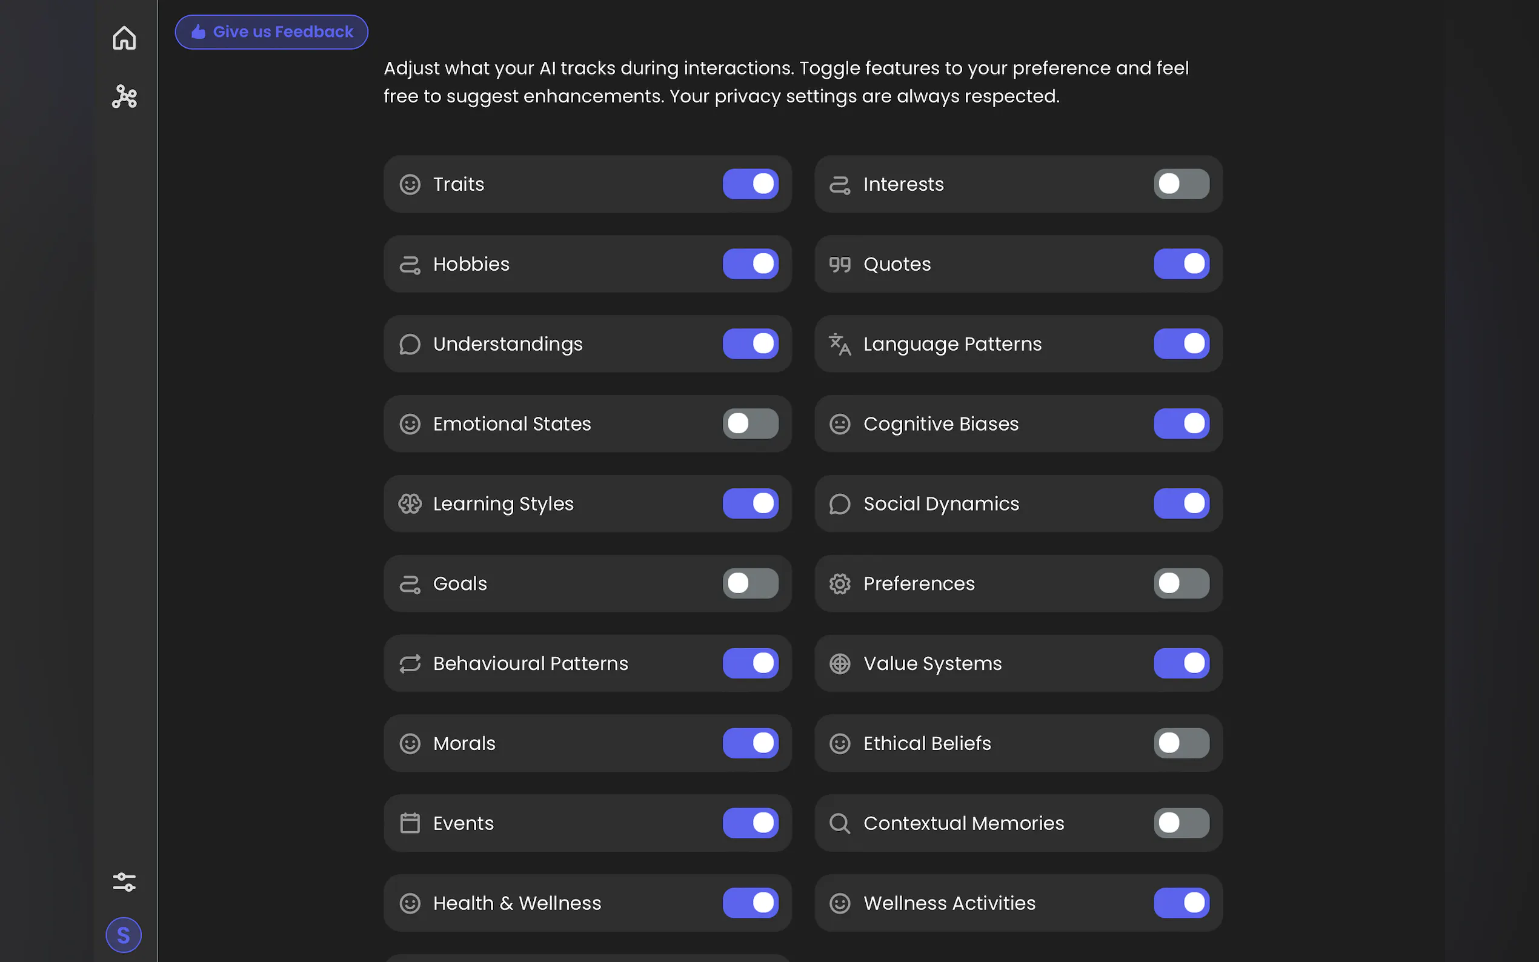Click the loop icon beside Behavioural Patterns
Viewport: 1539px width, 962px height.
pyautogui.click(x=410, y=663)
